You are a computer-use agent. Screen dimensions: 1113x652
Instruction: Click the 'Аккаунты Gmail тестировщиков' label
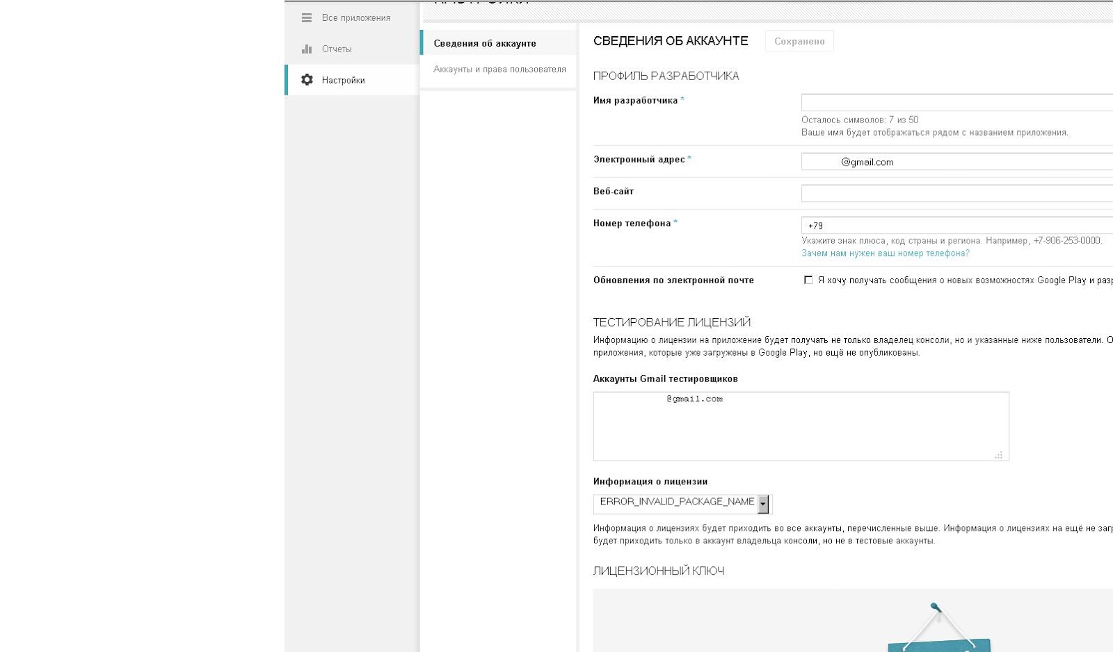click(x=666, y=379)
